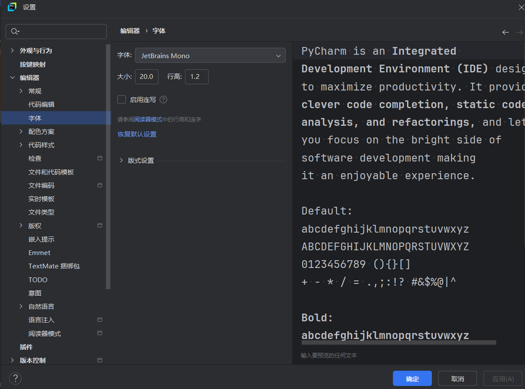Click the 大小 font size input field
525x389 pixels.
147,77
